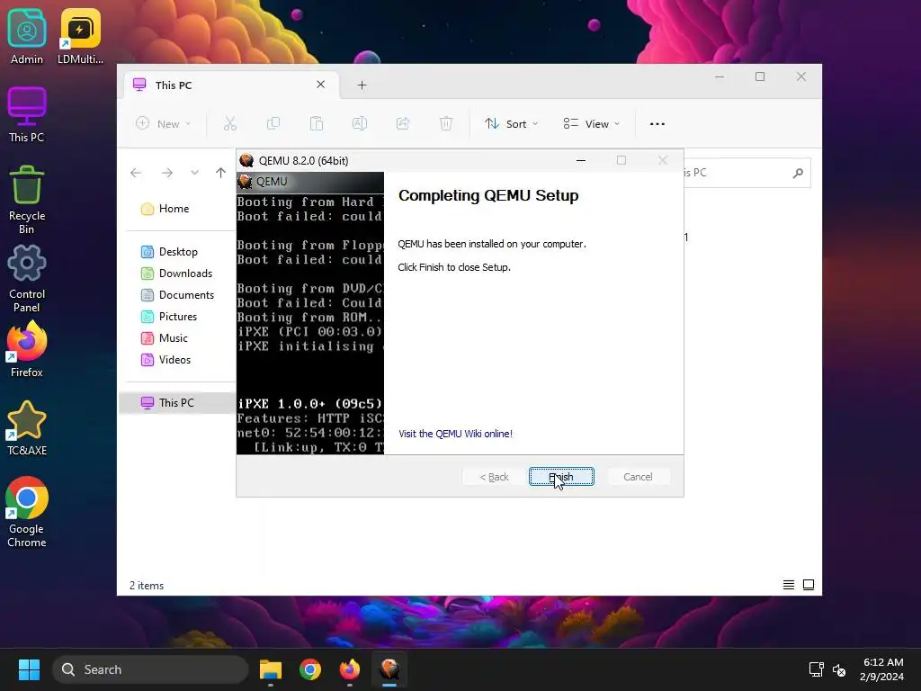Click the '2 items' status bar text
Screen dimensions: 921x691
click(x=147, y=585)
